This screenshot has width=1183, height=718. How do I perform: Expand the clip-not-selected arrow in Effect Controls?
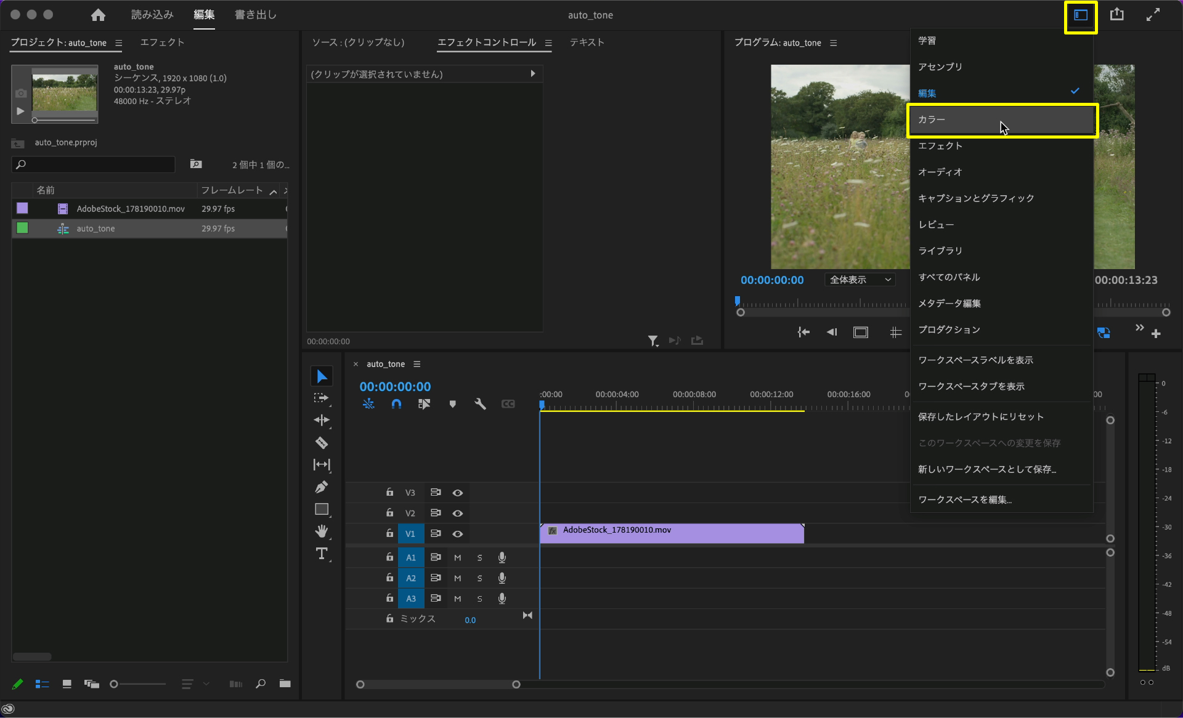[532, 74]
